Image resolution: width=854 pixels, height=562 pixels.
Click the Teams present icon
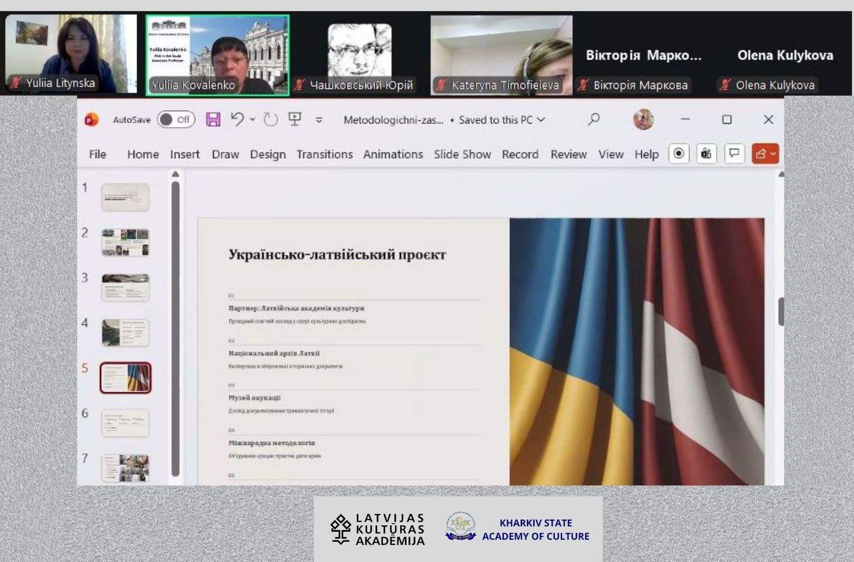coord(706,154)
